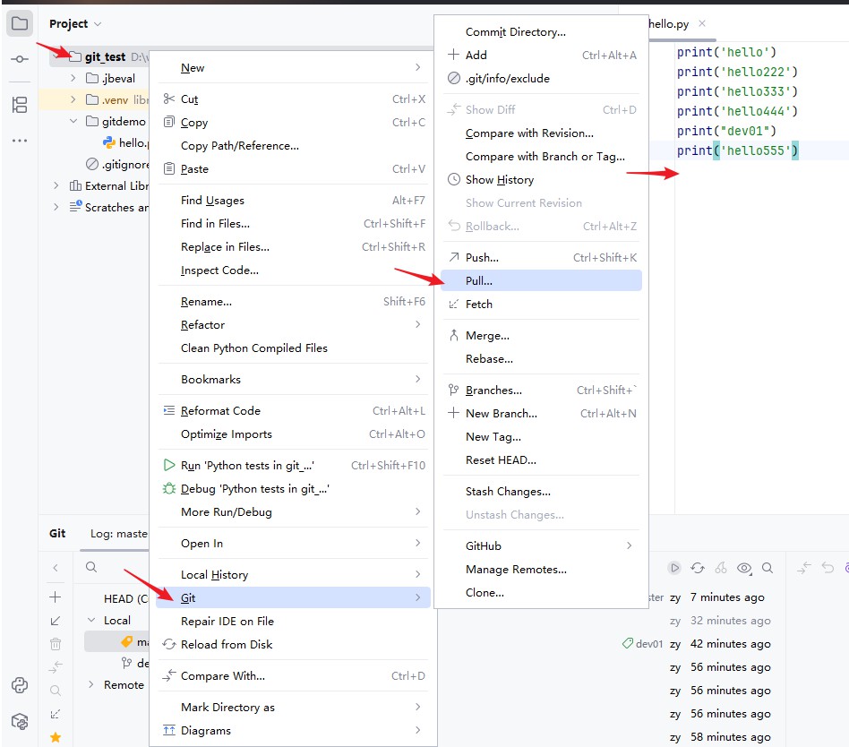Click the code line print('hello333')
Viewport: 849px width, 747px height.
(737, 91)
